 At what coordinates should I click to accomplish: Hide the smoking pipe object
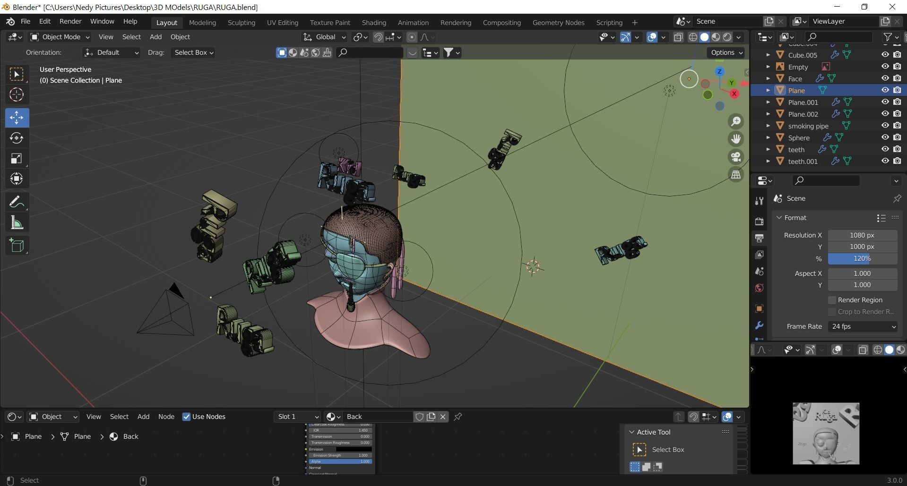click(x=885, y=126)
